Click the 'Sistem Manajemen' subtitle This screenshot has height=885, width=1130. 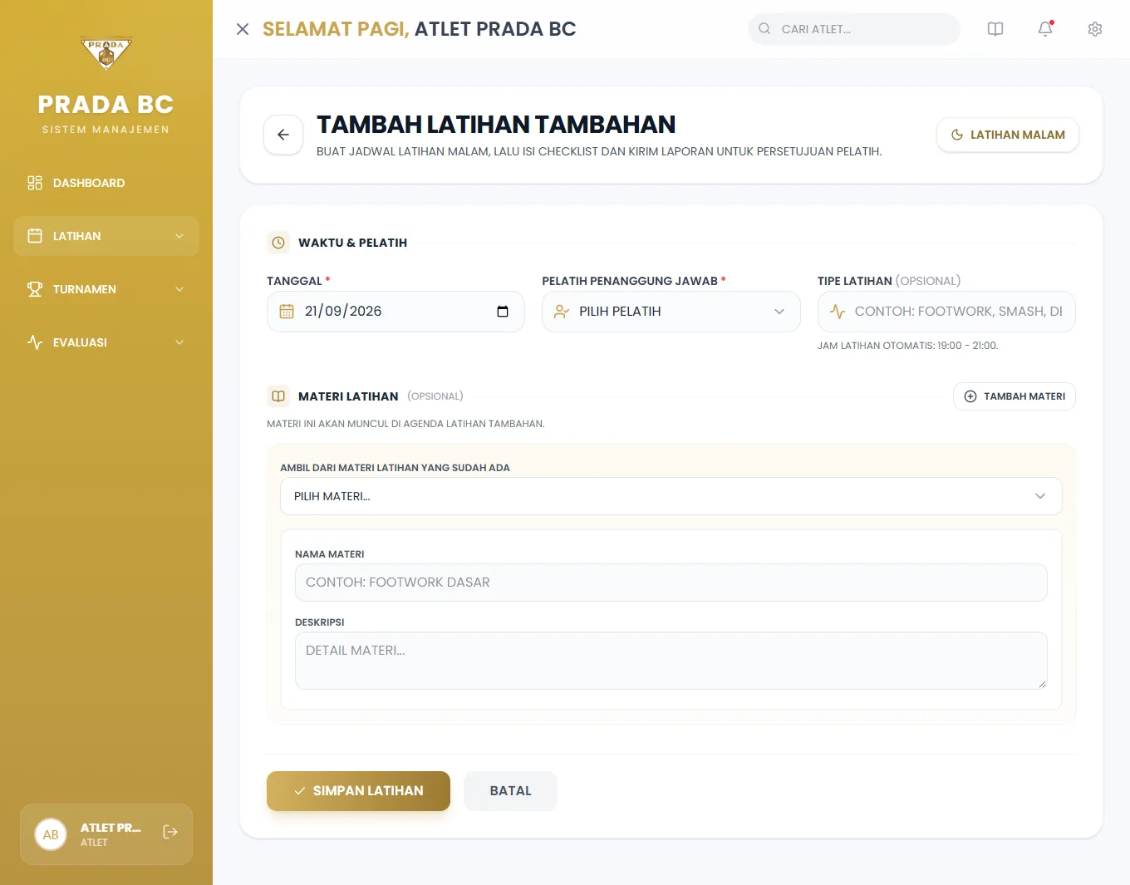tap(106, 130)
